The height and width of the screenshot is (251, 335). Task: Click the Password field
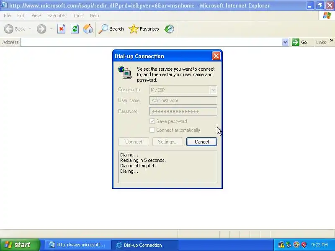coord(183,111)
